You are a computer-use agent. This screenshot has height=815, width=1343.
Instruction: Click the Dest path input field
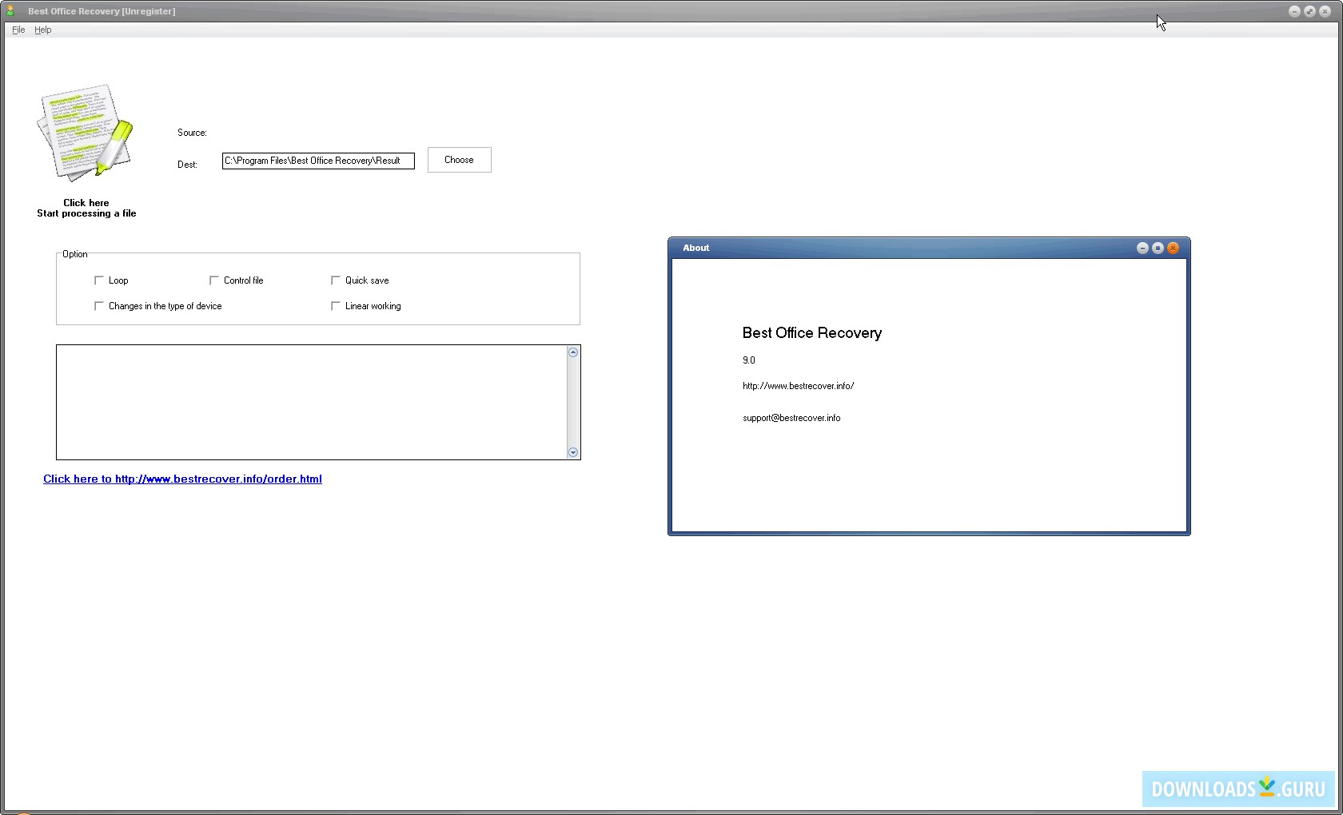pyautogui.click(x=318, y=161)
